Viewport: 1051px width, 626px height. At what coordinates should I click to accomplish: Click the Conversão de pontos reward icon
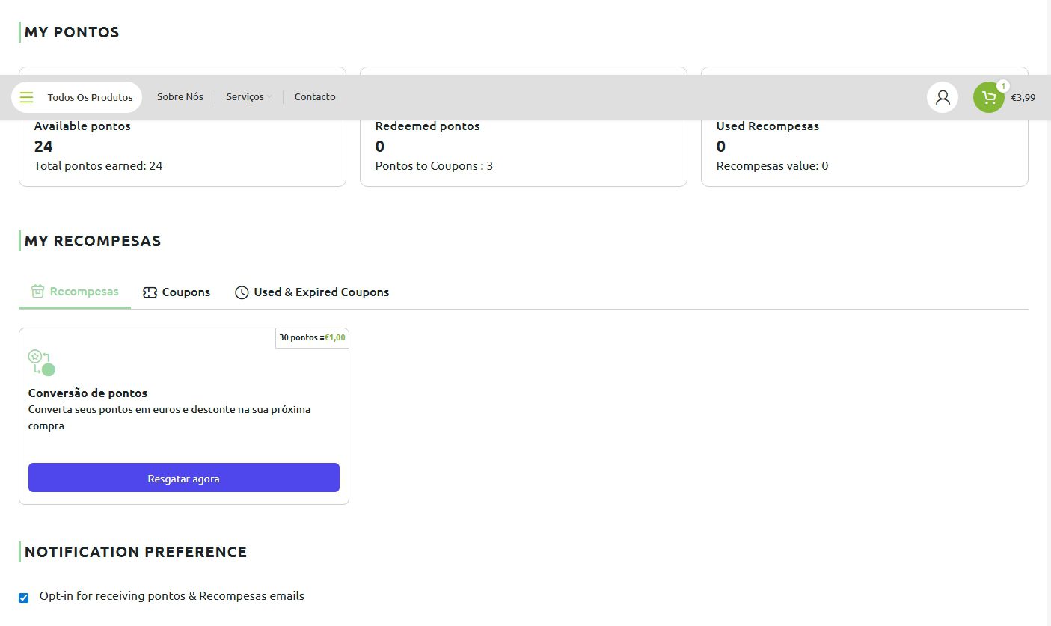(x=42, y=363)
